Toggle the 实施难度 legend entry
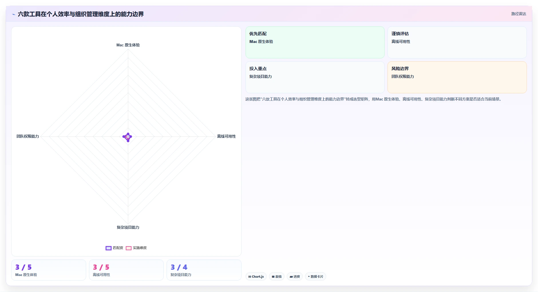This screenshot has width=538, height=292. [x=136, y=248]
